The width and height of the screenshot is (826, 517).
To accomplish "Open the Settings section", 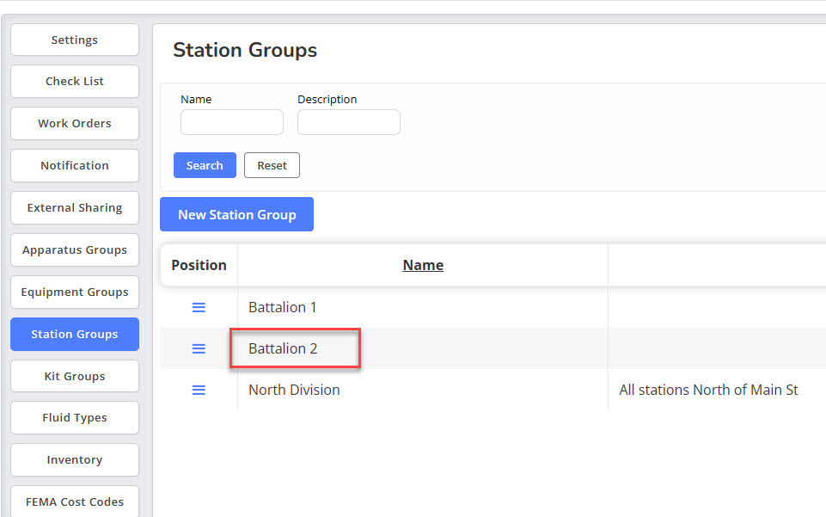I will (x=75, y=40).
